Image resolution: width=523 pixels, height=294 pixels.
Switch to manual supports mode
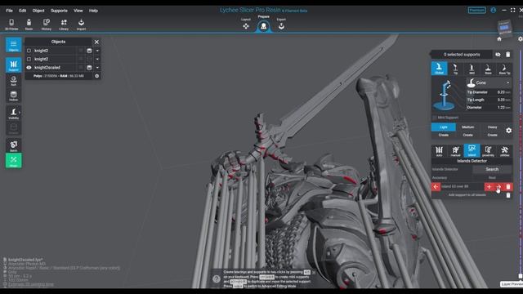456,151
